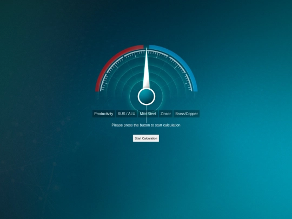Open the Mild Steel tab
The width and height of the screenshot is (292, 219).
pos(148,114)
